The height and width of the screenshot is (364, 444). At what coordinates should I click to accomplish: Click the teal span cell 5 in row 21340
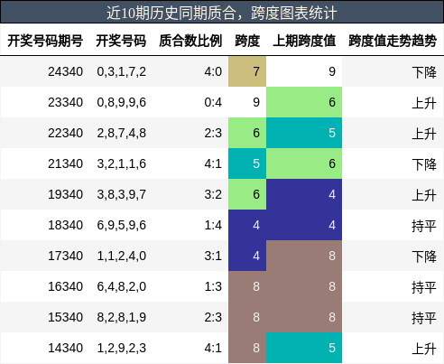pos(247,163)
